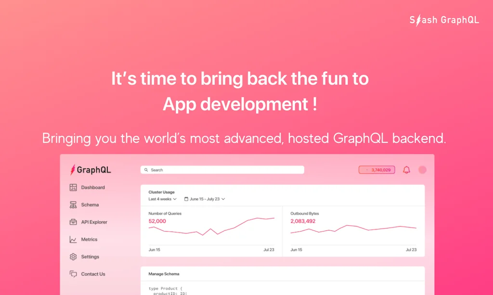This screenshot has width=493, height=295.
Task: Click the search magnifier icon
Action: (x=146, y=169)
